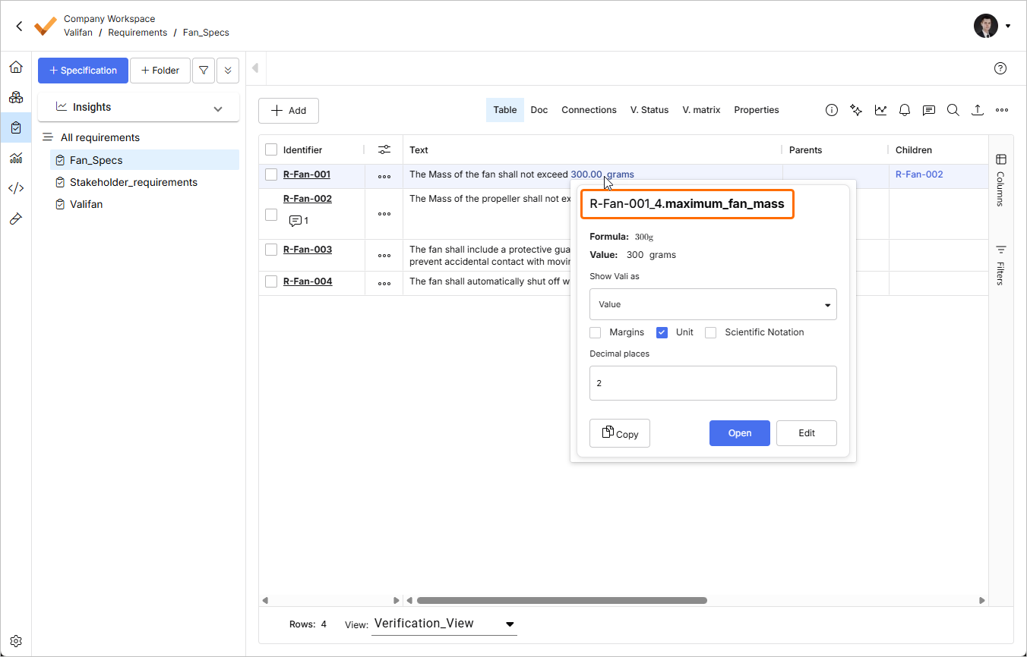
Task: Click the search magnifier icon
Action: point(953,110)
